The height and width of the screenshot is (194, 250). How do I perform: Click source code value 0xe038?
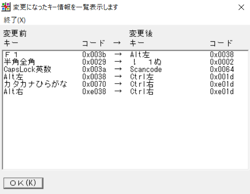(94, 92)
